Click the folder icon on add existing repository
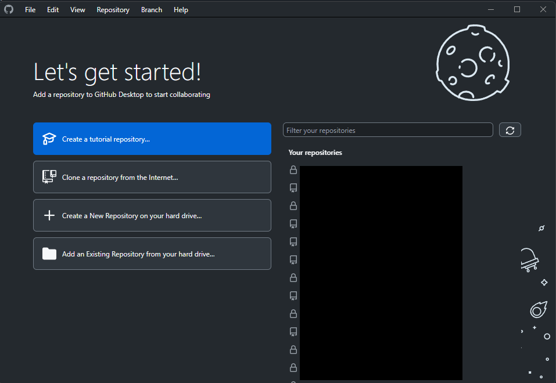 (x=49, y=254)
